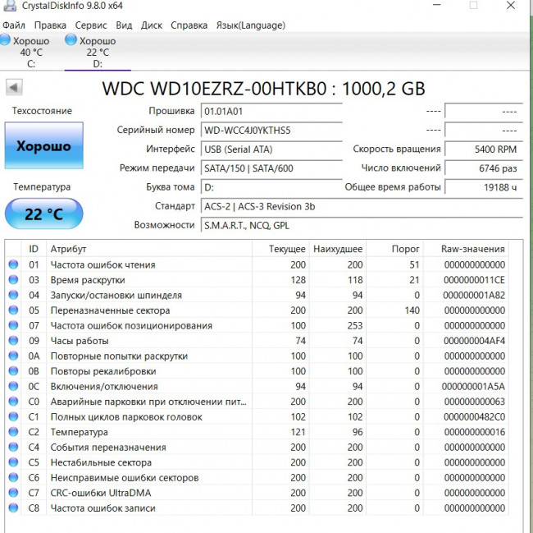Click the transfer mode field SATA/150 | SATA/600
This screenshot has height=533, width=533.
pos(271,168)
